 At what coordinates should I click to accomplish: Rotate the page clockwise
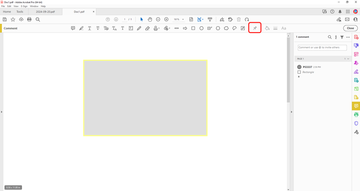click(x=247, y=19)
